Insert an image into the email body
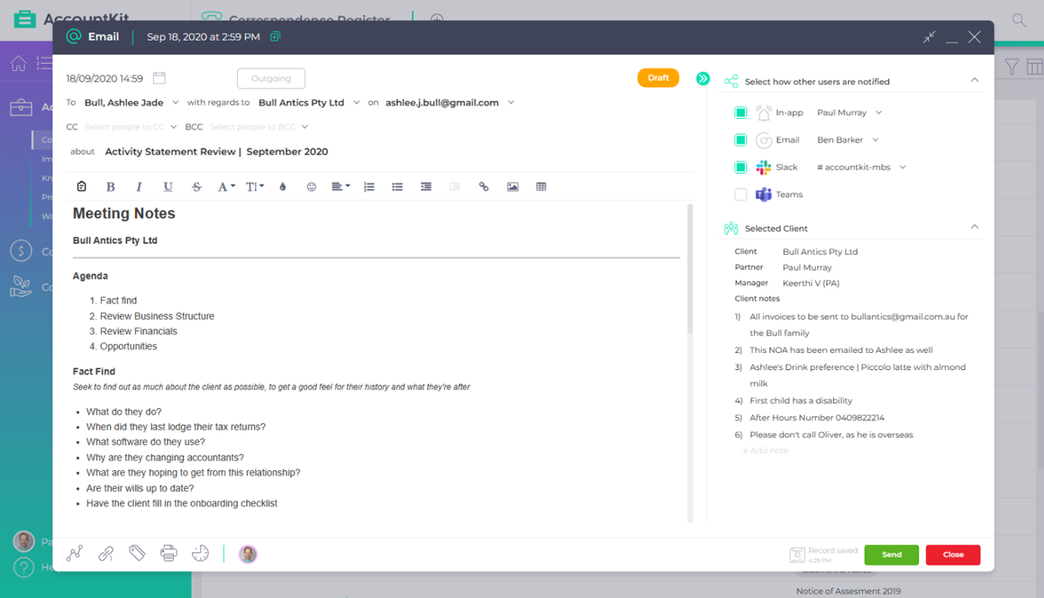The image size is (1044, 598). click(513, 186)
